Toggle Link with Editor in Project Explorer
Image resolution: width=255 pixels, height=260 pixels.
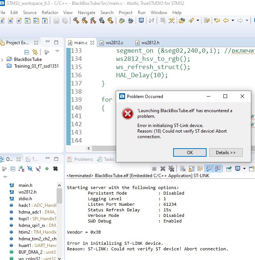(35, 52)
